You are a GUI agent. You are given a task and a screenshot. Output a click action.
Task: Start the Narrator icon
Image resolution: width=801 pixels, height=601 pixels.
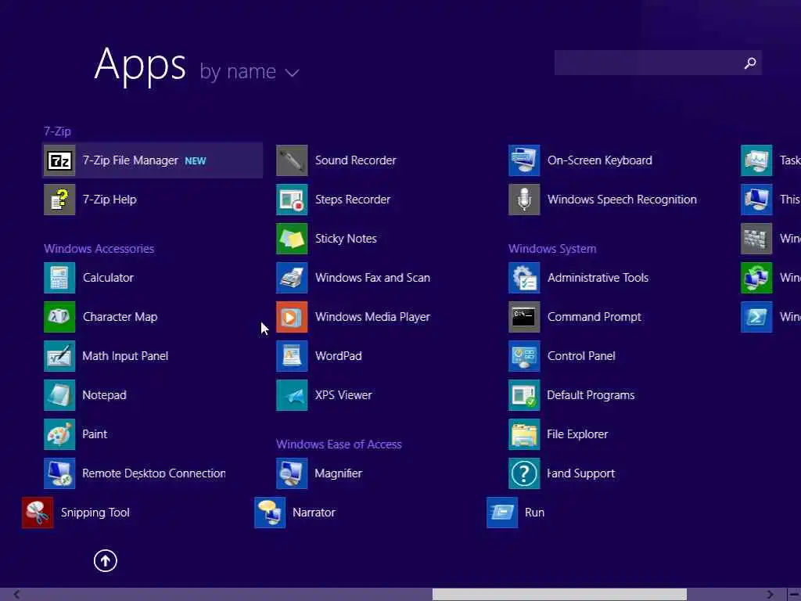click(x=270, y=512)
